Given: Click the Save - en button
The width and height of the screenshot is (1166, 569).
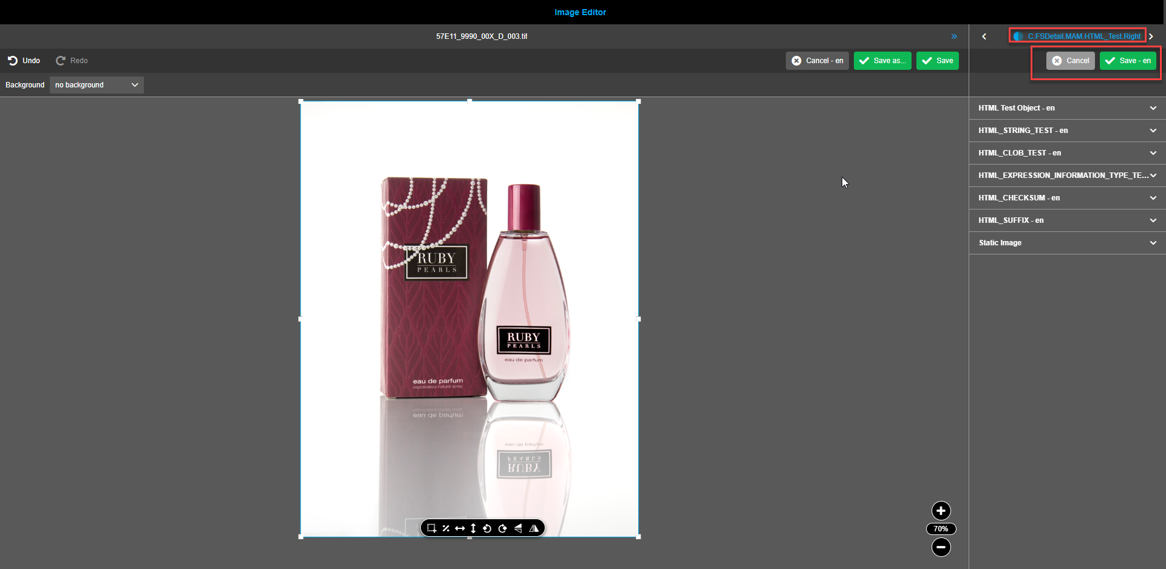Looking at the screenshot, I should (x=1128, y=60).
